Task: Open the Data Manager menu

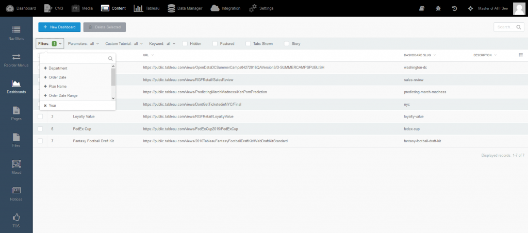Action: [x=185, y=8]
